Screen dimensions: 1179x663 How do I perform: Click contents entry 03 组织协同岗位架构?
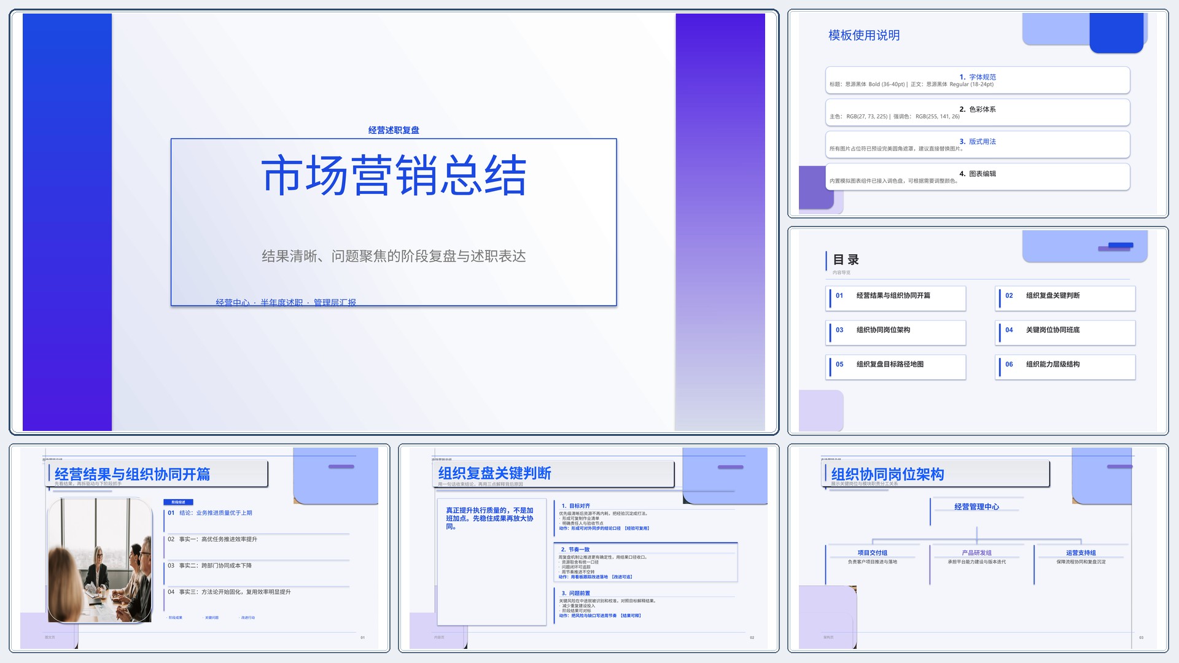coord(897,332)
